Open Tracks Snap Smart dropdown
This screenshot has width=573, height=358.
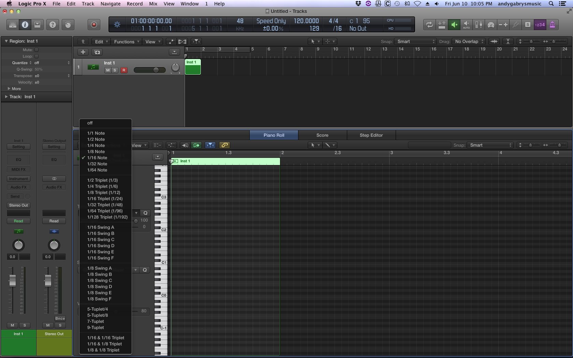pyautogui.click(x=415, y=42)
